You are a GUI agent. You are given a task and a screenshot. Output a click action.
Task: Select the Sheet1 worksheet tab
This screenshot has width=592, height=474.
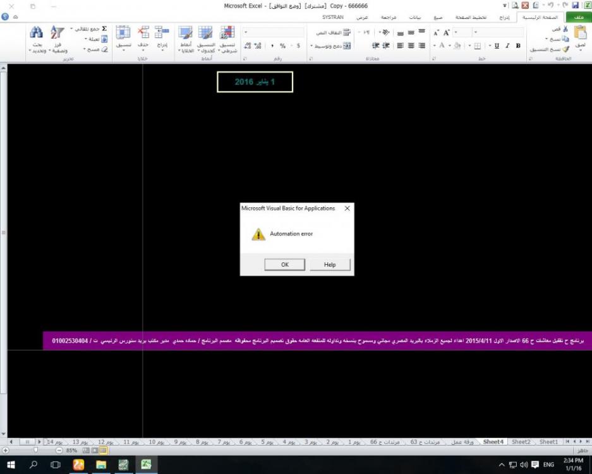click(548, 442)
